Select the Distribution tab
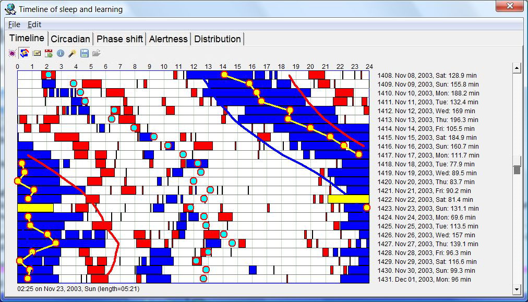Viewport: 528px width, 302px height. click(x=218, y=39)
